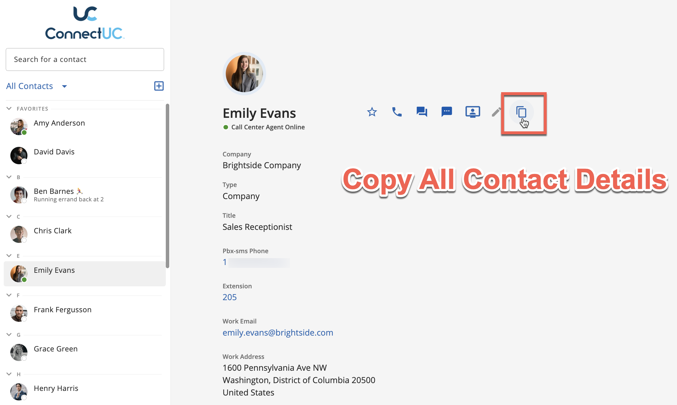Collapse the E contacts group
Viewport: 677px width, 405px height.
pos(9,256)
